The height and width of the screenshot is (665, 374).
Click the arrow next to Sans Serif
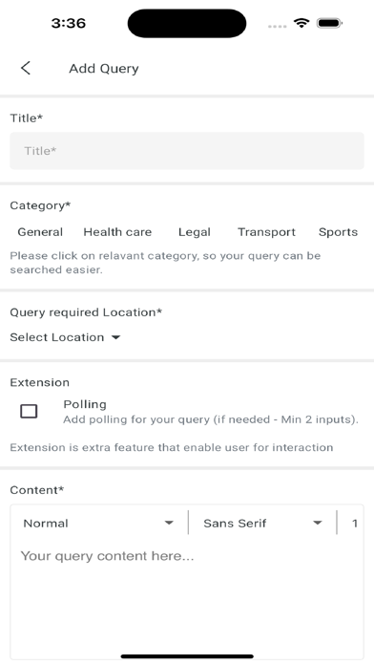coord(318,523)
